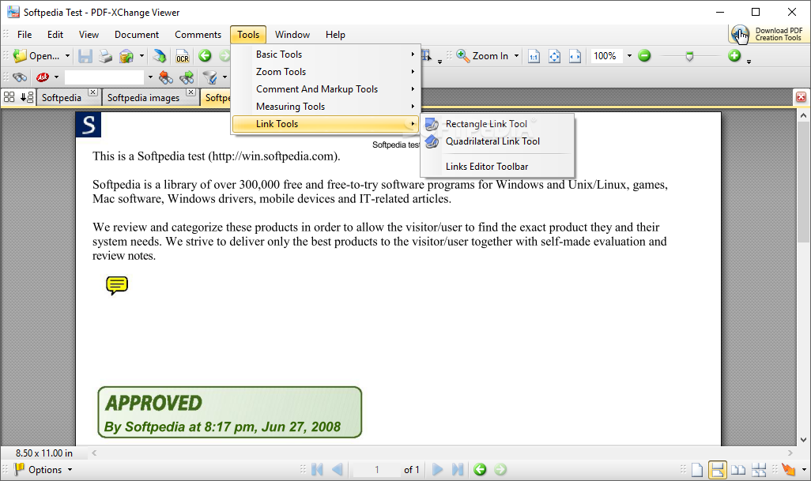Choose Links Editor Toolbar entry
The height and width of the screenshot is (481, 811).
(497, 167)
